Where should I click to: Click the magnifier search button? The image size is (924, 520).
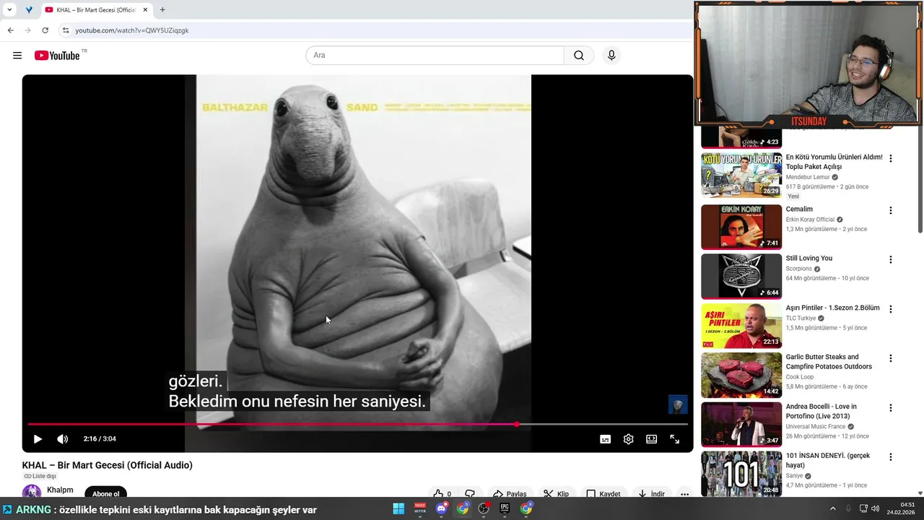click(x=579, y=56)
